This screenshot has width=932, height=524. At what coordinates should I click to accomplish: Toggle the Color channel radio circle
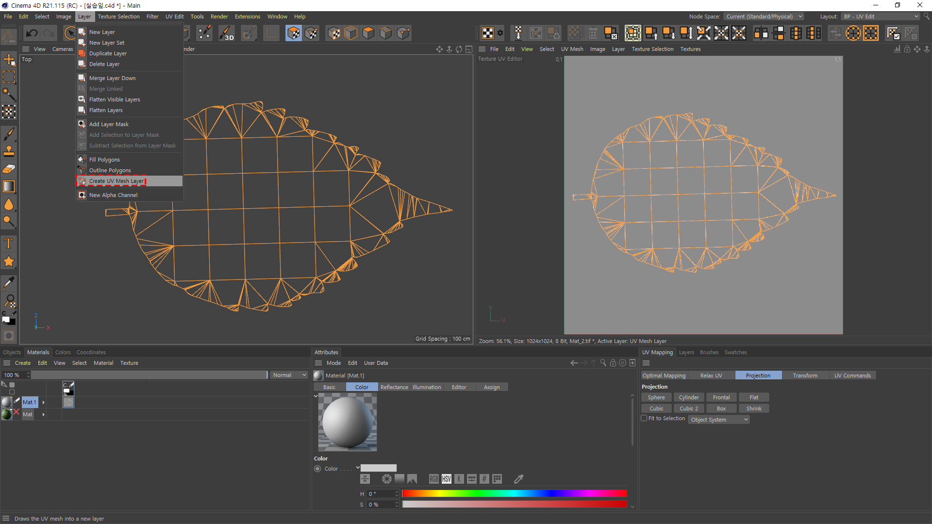pos(317,469)
